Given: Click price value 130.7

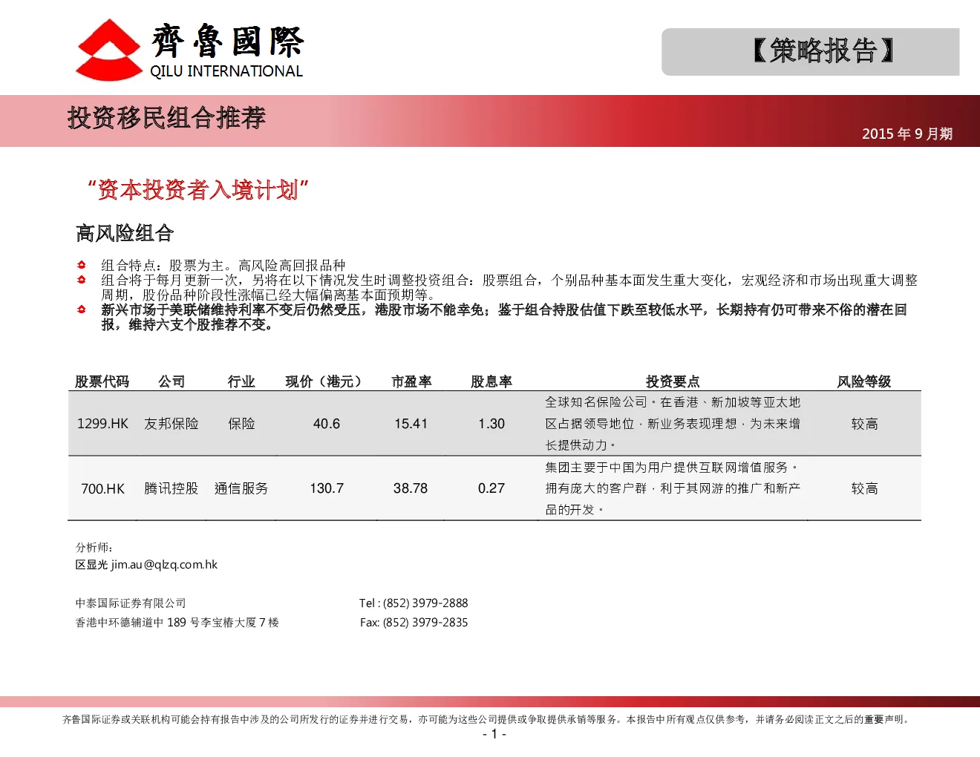Looking at the screenshot, I should click(327, 488).
